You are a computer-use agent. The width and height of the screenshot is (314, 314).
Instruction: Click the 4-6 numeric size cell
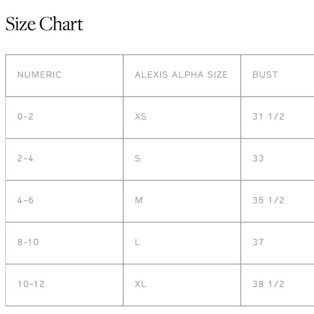[x=64, y=201]
